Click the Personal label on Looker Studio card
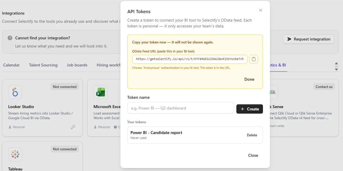This screenshot has width=343, height=171. tap(19, 127)
